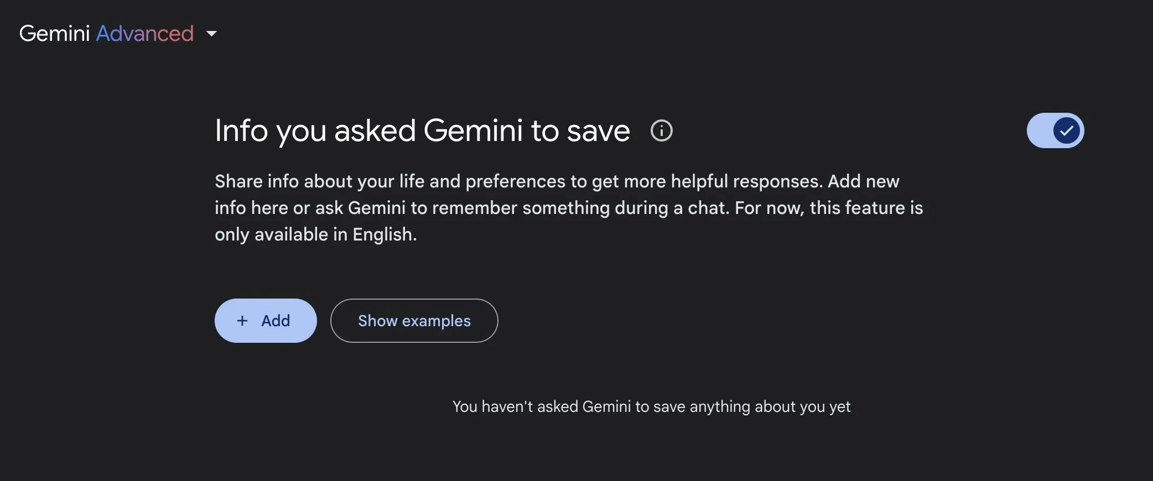Screen dimensions: 1153x481
Task: Click the empty-state message about nothing saved
Action: coord(651,407)
